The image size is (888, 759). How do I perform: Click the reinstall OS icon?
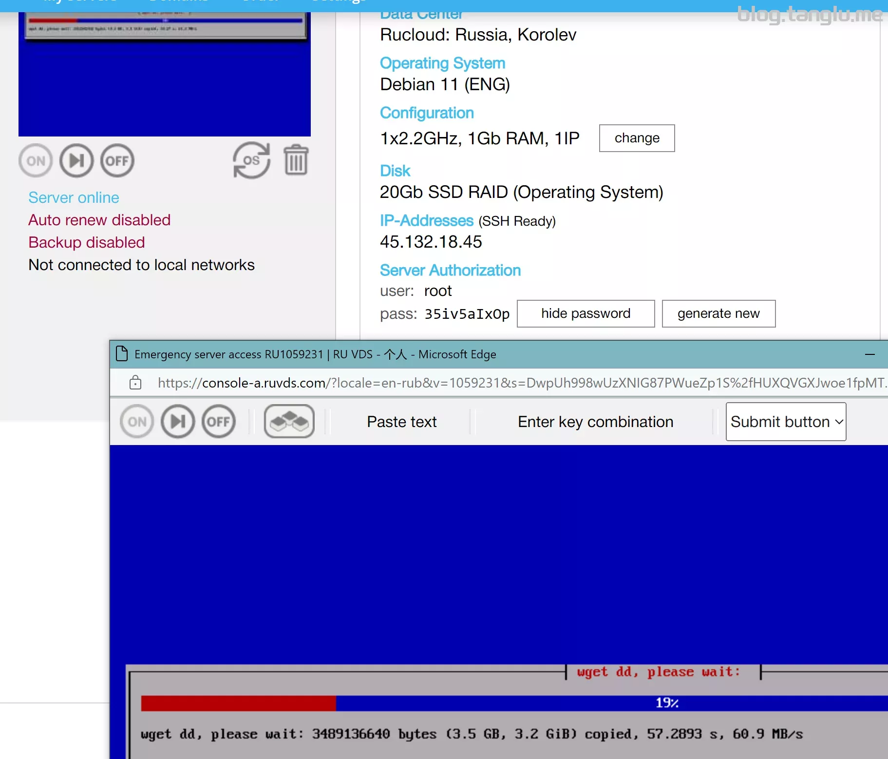tap(251, 160)
